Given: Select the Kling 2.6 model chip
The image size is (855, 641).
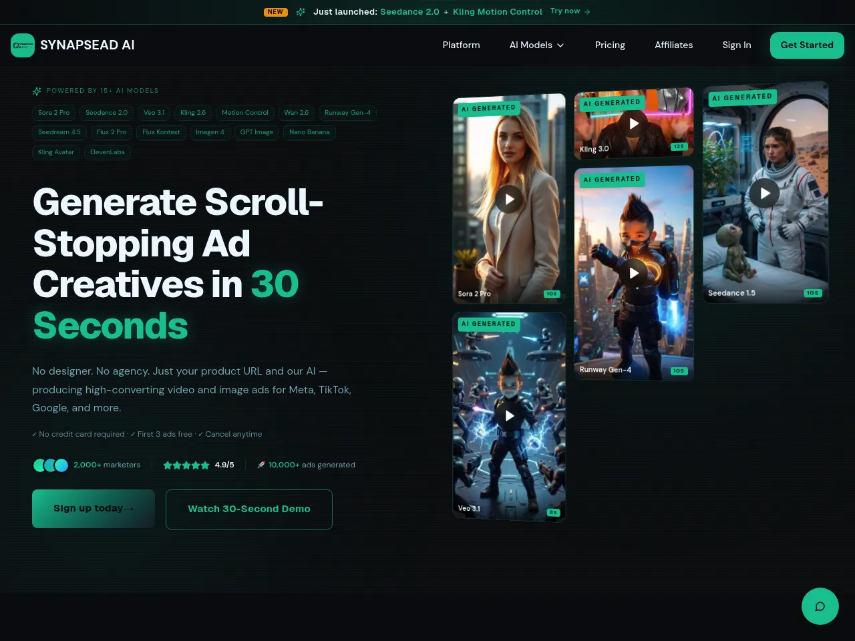Looking at the screenshot, I should coord(193,113).
